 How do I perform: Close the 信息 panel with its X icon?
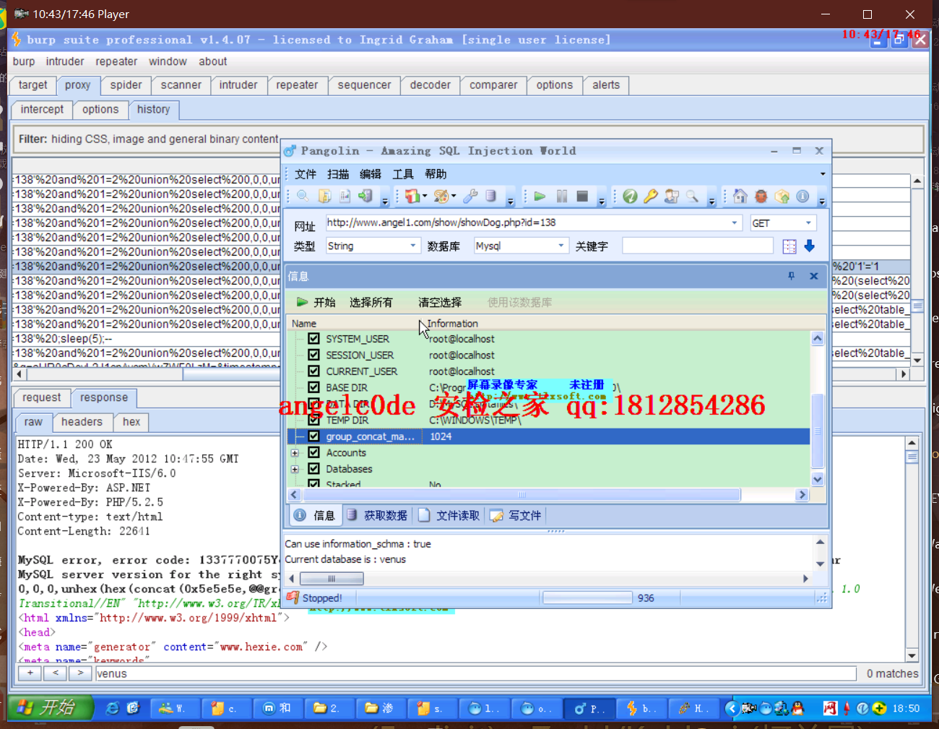click(x=813, y=276)
